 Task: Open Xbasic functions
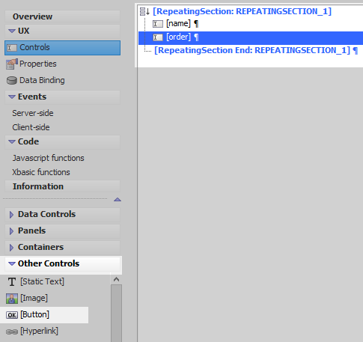[41, 172]
